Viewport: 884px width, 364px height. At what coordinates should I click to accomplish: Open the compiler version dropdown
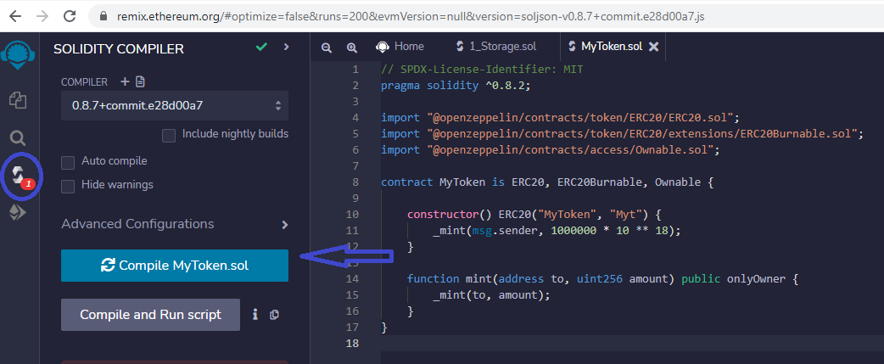(174, 106)
